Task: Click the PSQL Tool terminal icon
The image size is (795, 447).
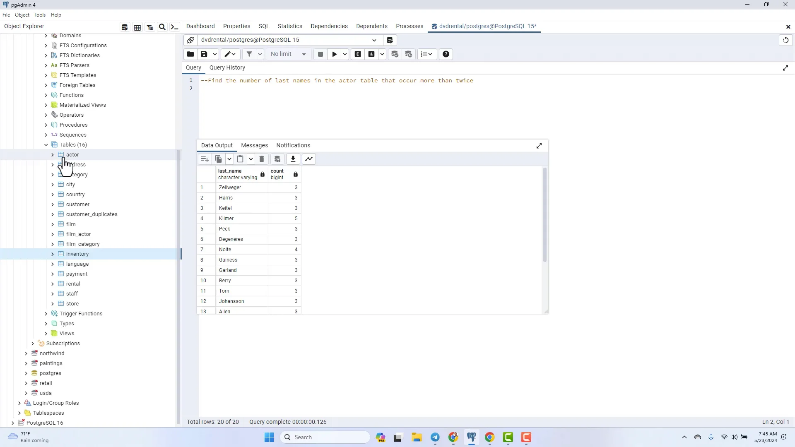Action: tap(175, 27)
